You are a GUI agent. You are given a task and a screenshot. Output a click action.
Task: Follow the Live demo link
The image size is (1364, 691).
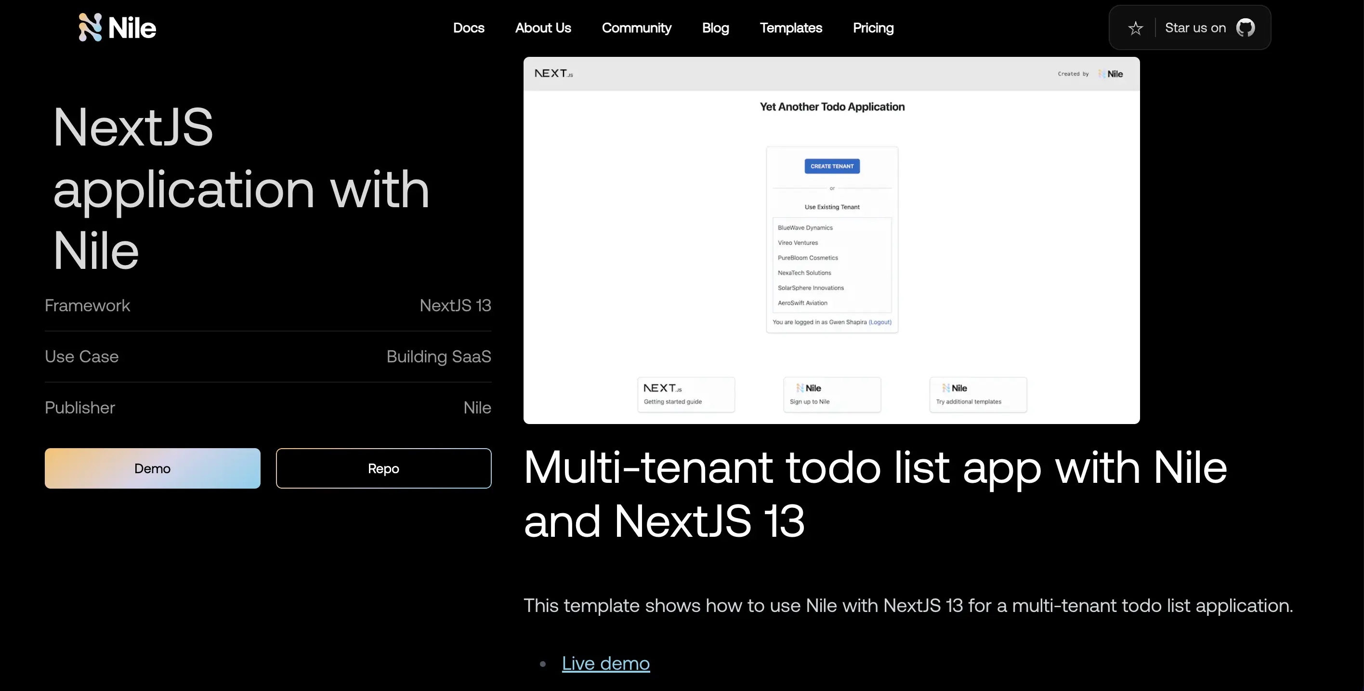606,664
